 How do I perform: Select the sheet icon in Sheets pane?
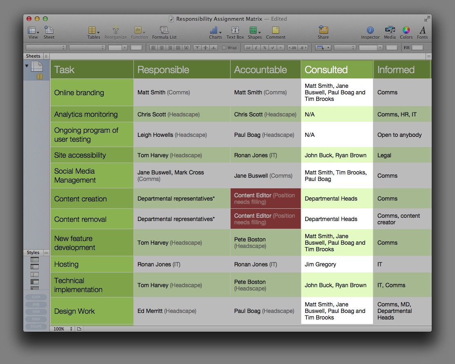click(x=37, y=67)
